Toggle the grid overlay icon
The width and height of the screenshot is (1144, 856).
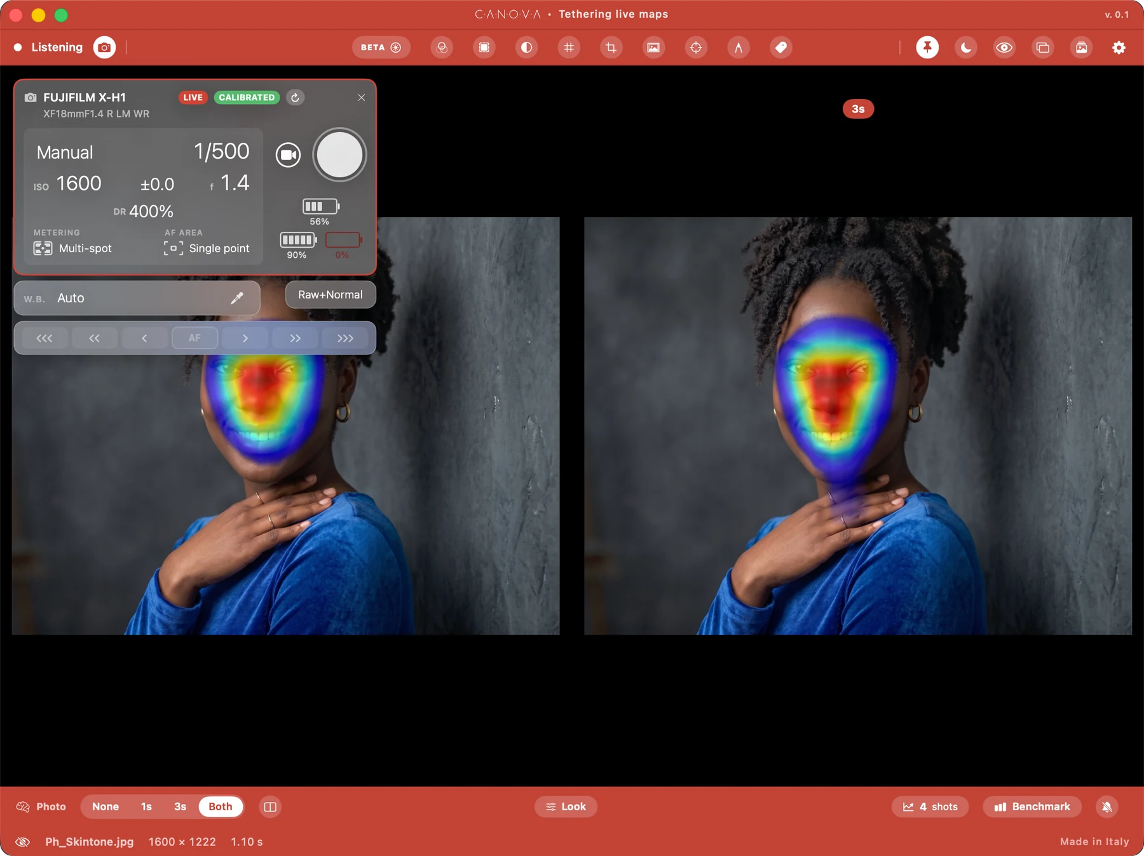569,48
